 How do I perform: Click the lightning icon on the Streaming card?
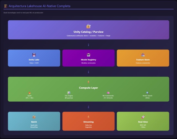click(88, 117)
